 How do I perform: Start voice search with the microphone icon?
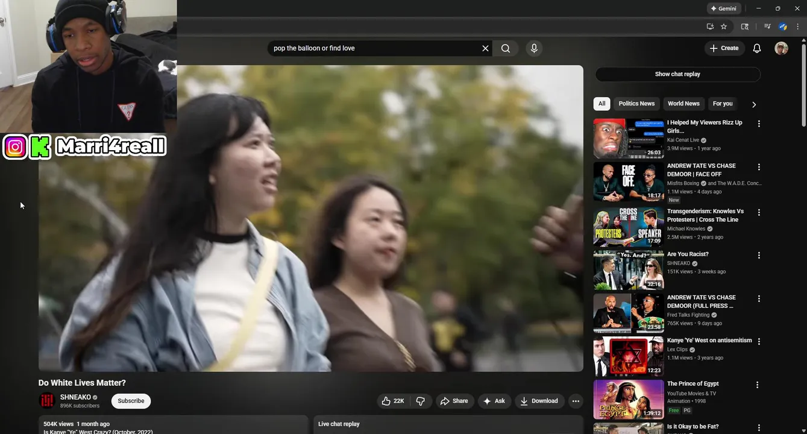point(534,48)
